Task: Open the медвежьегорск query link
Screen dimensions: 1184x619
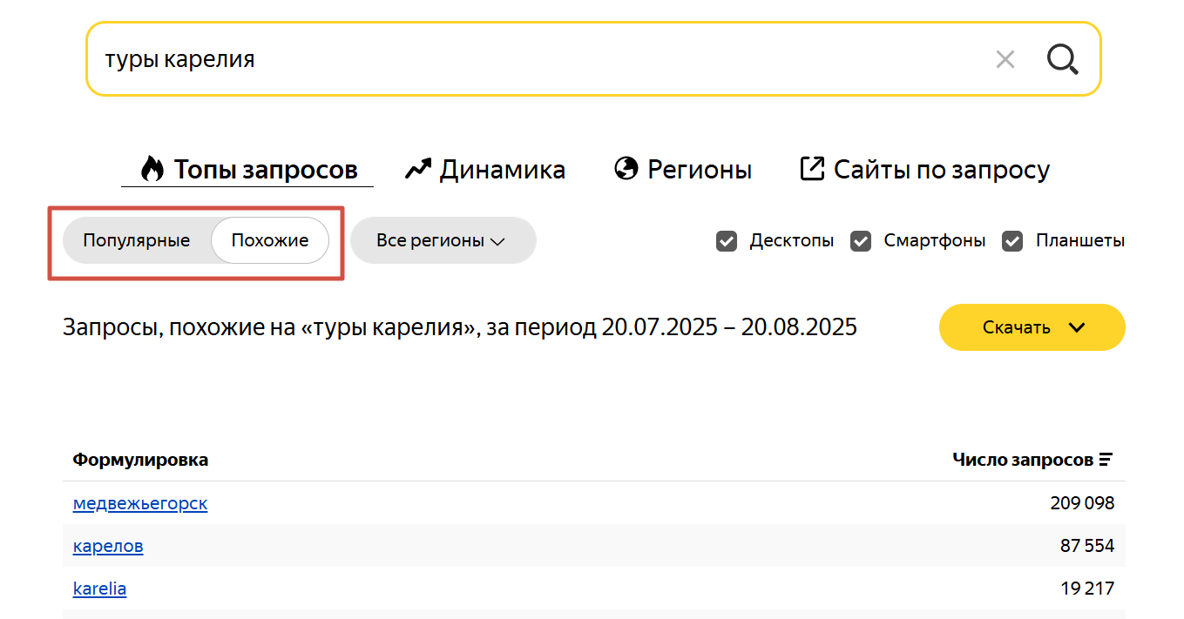Action: coord(140,503)
